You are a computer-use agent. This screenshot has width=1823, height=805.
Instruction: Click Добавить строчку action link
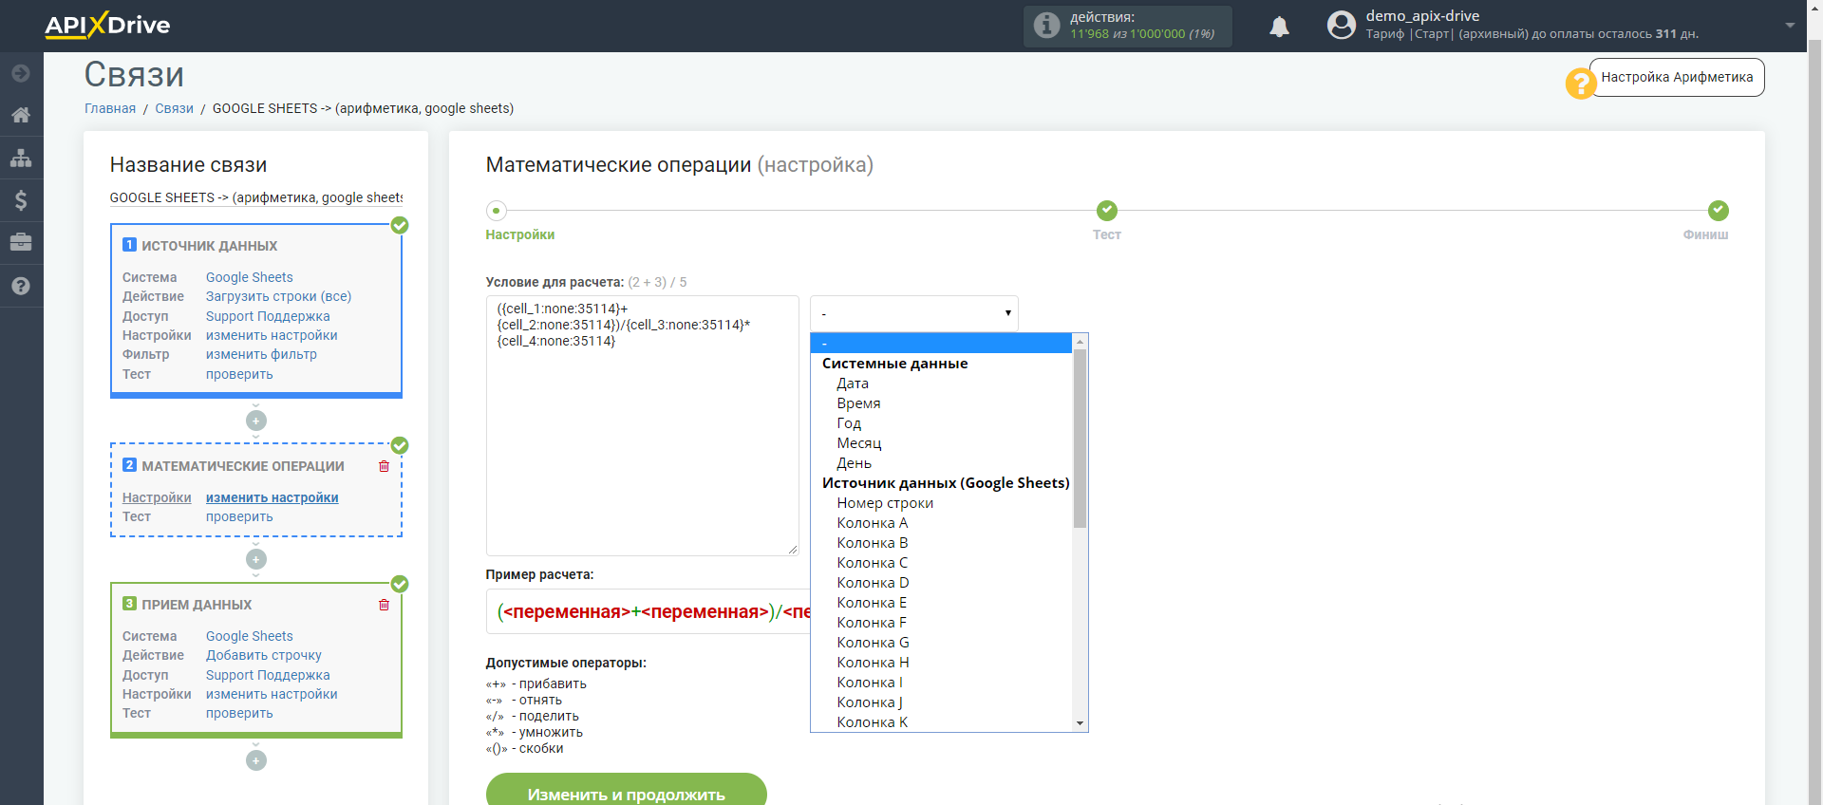(x=264, y=655)
